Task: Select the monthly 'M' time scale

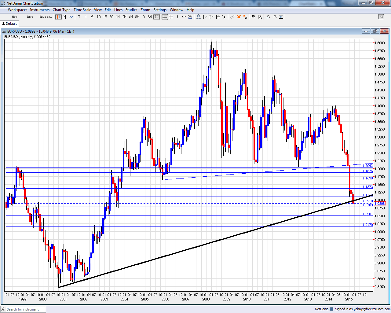Action: (x=156, y=17)
